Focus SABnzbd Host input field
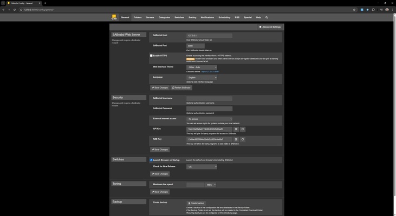Viewport: 396px width, 216px height. (209, 36)
